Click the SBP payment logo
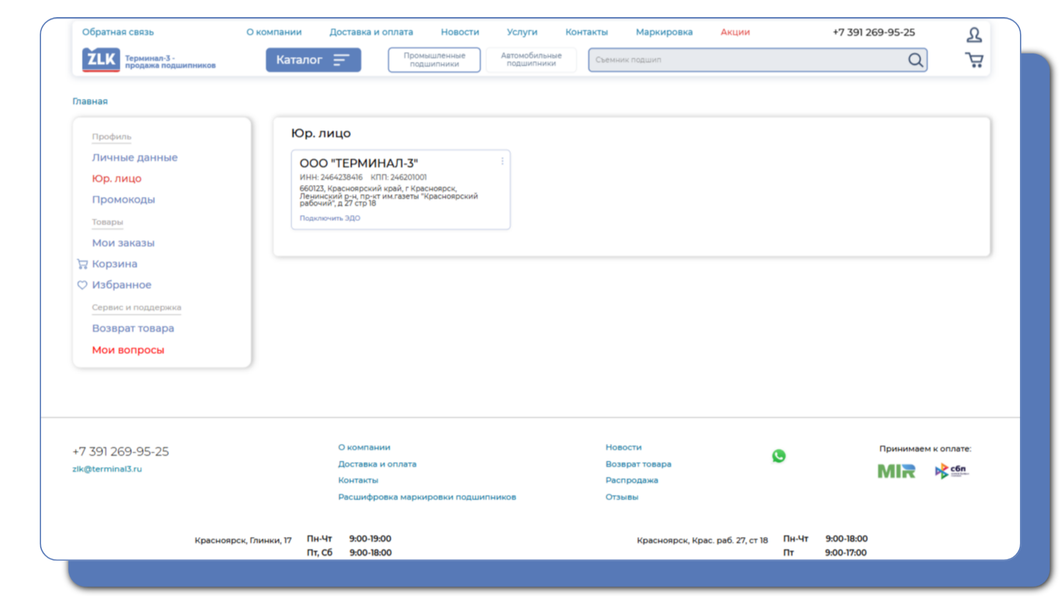The height and width of the screenshot is (596, 1061). pos(952,471)
